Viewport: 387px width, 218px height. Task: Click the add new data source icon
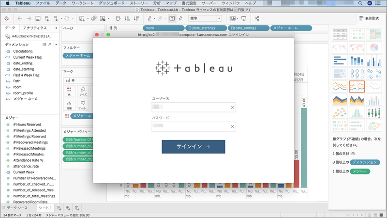point(47,18)
